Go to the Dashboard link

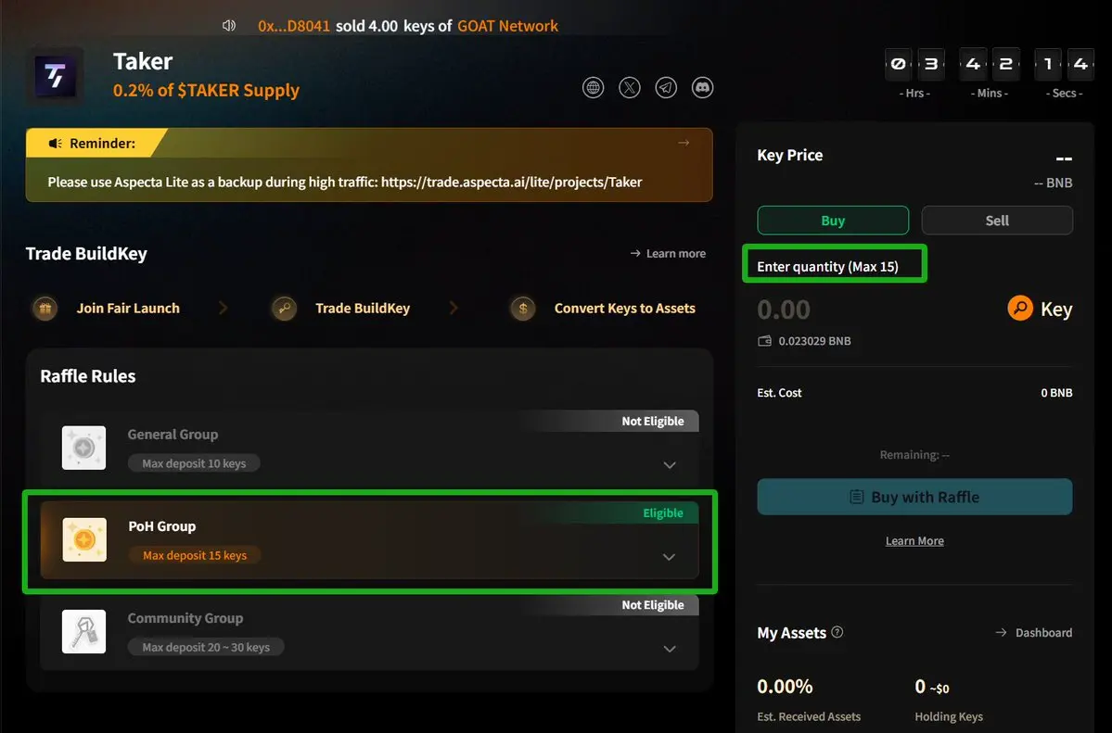1034,632
